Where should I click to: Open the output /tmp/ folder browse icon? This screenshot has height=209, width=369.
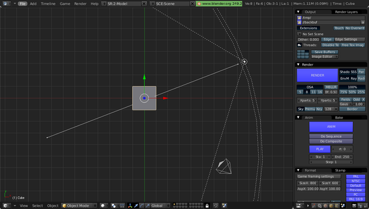coord(299,18)
